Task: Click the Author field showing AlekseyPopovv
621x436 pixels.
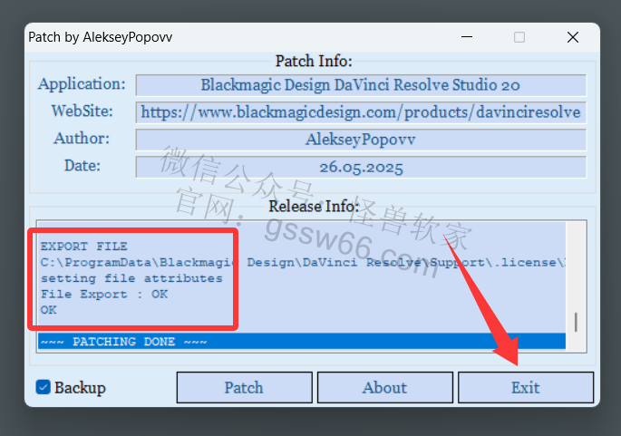Action: coord(361,140)
